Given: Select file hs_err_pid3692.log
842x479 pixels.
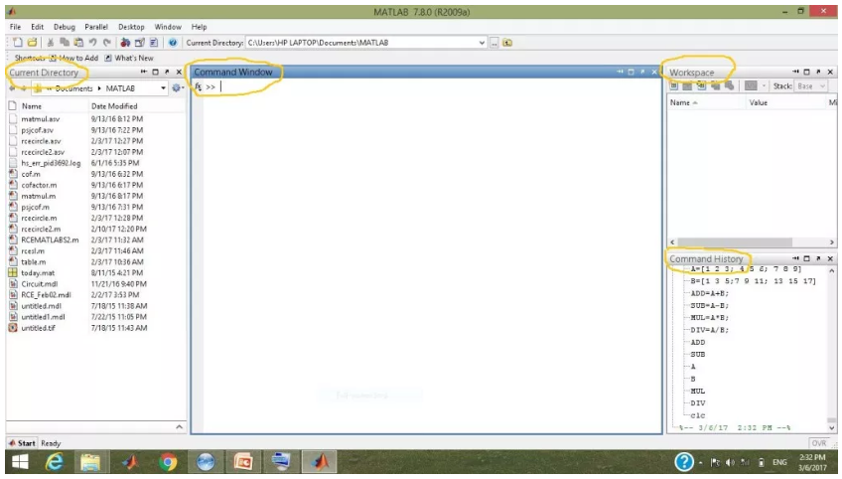Looking at the screenshot, I should [x=51, y=163].
